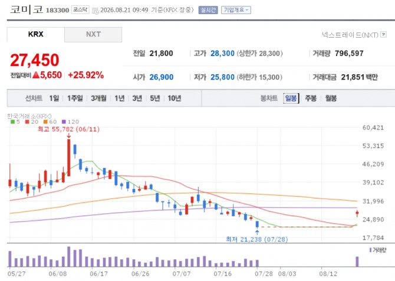Click the 최저 21,238 low marker arrow
Screen dimensions: 395x281
[x=257, y=232]
